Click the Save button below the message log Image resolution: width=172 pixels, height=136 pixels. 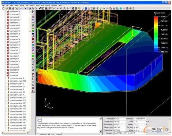pyautogui.click(x=58, y=134)
